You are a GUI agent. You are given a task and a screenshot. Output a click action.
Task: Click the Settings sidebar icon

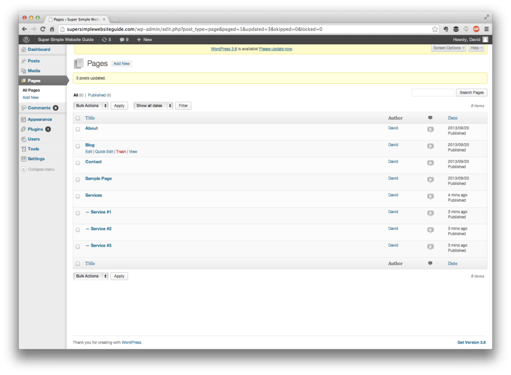point(23,159)
